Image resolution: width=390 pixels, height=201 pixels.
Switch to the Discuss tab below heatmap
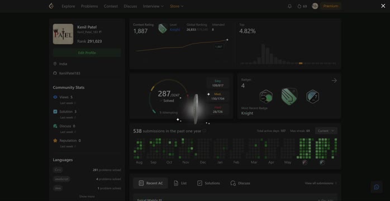[240, 183]
